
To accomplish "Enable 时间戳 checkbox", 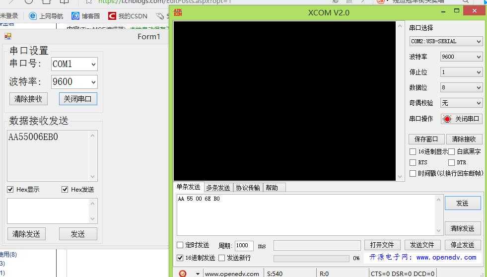I will (413, 173).
